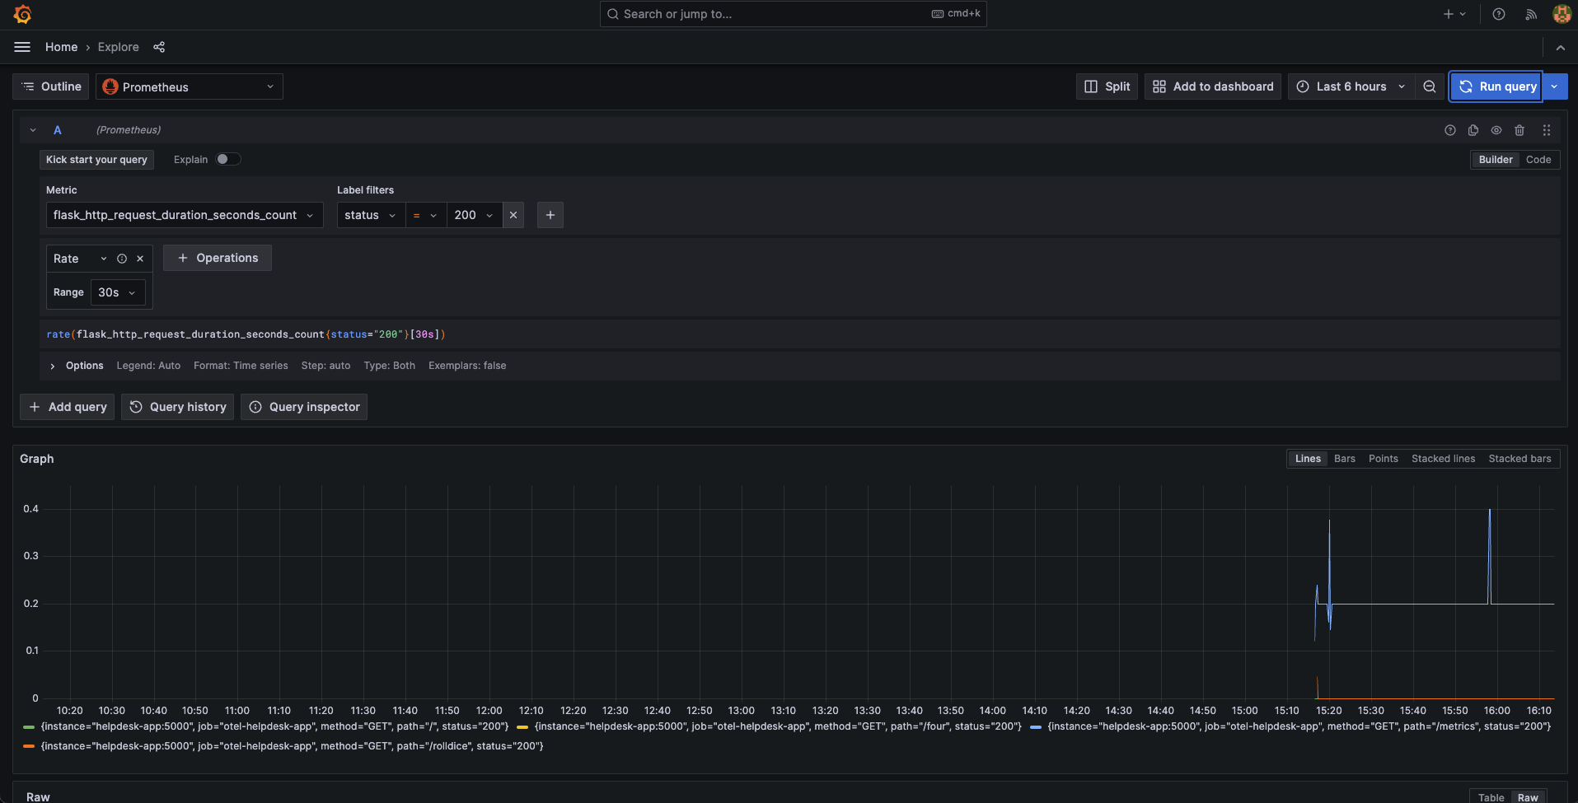Open the Query inspector
This screenshot has width=1578, height=803.
tap(304, 407)
